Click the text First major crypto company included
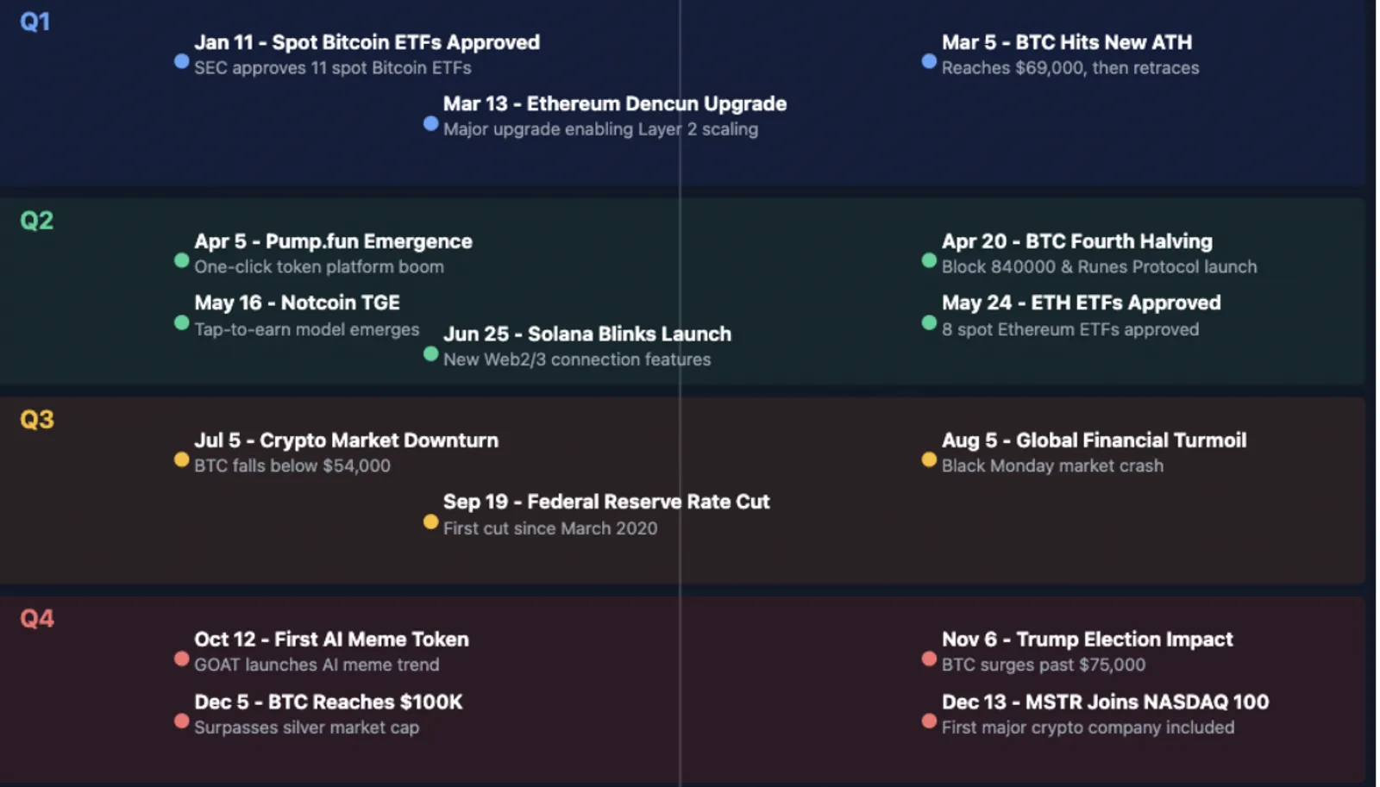Viewport: 1380px width, 787px height. [x=1088, y=728]
